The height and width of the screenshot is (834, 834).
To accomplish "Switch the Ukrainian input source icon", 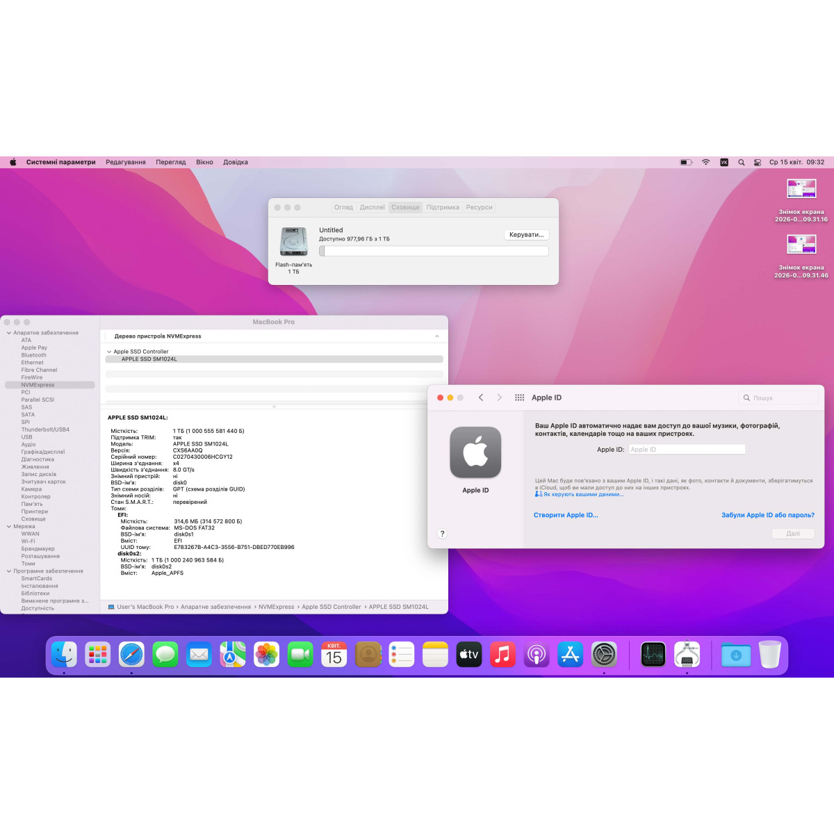I will coord(723,162).
